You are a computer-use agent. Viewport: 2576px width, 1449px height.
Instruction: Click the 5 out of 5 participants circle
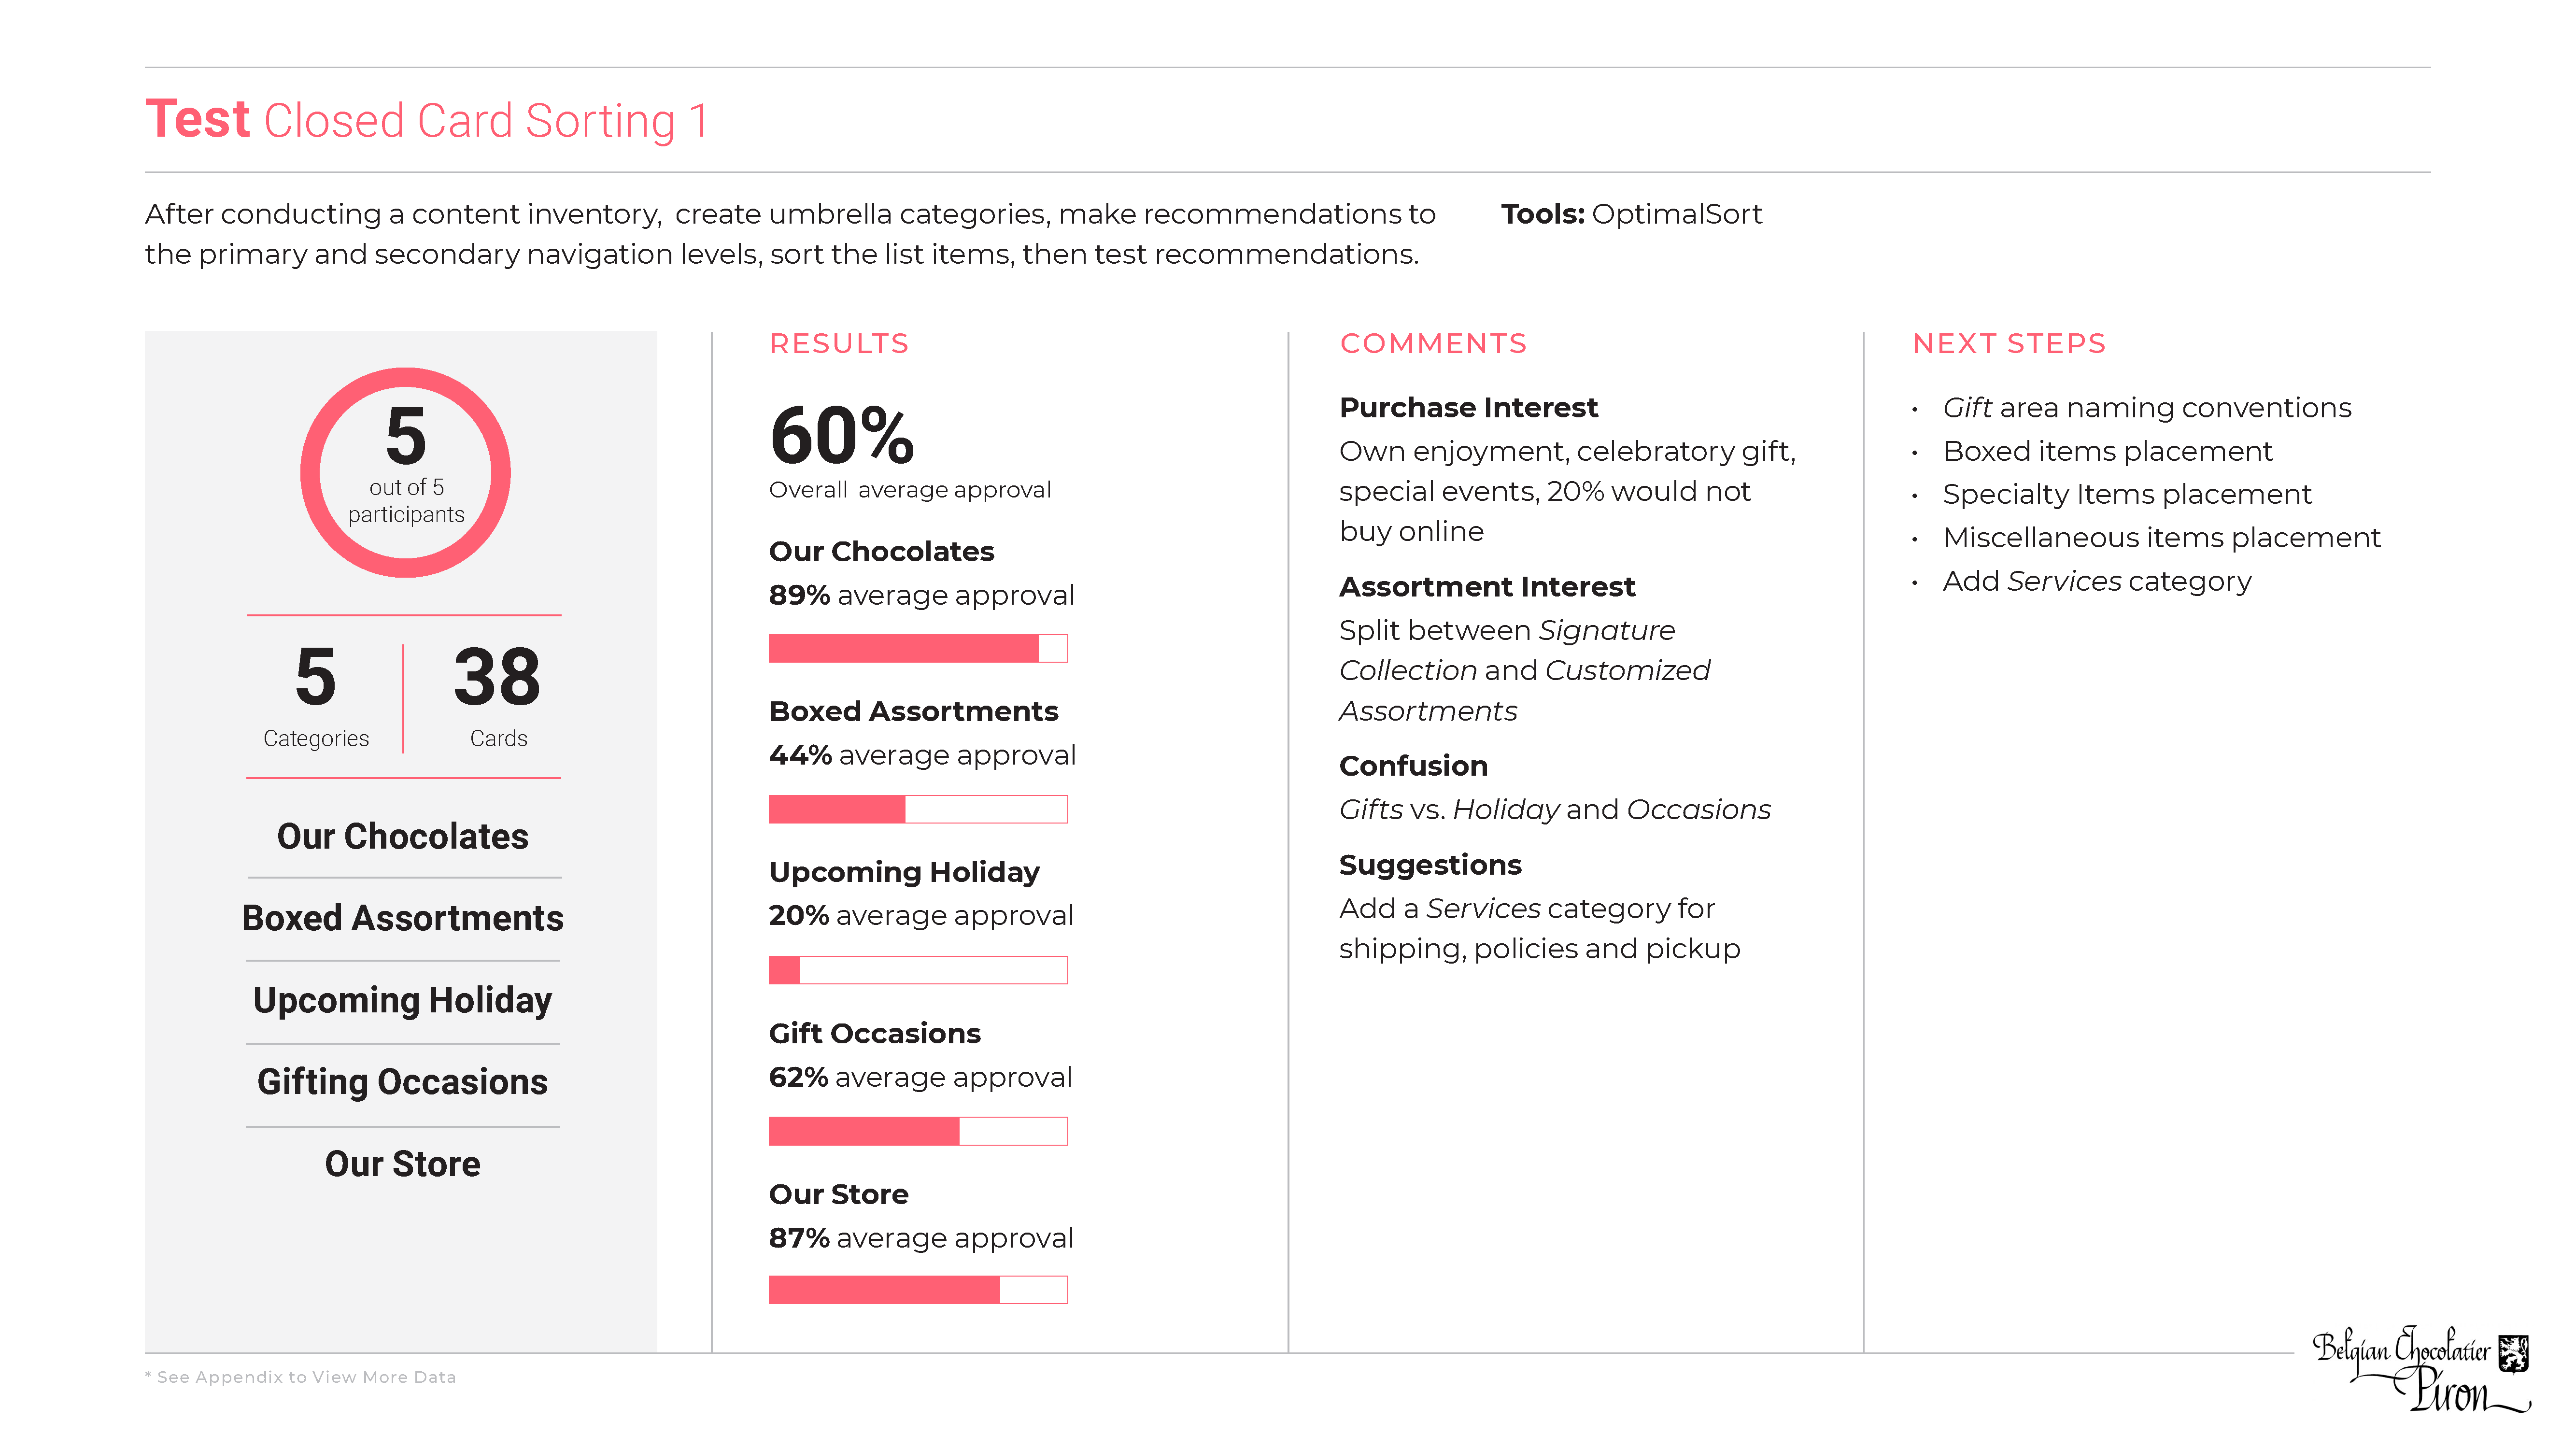405,472
